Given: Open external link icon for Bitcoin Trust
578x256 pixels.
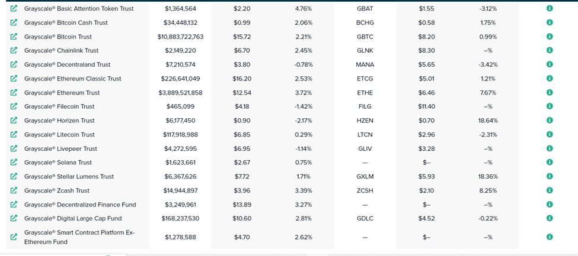Looking at the screenshot, I should tap(14, 37).
